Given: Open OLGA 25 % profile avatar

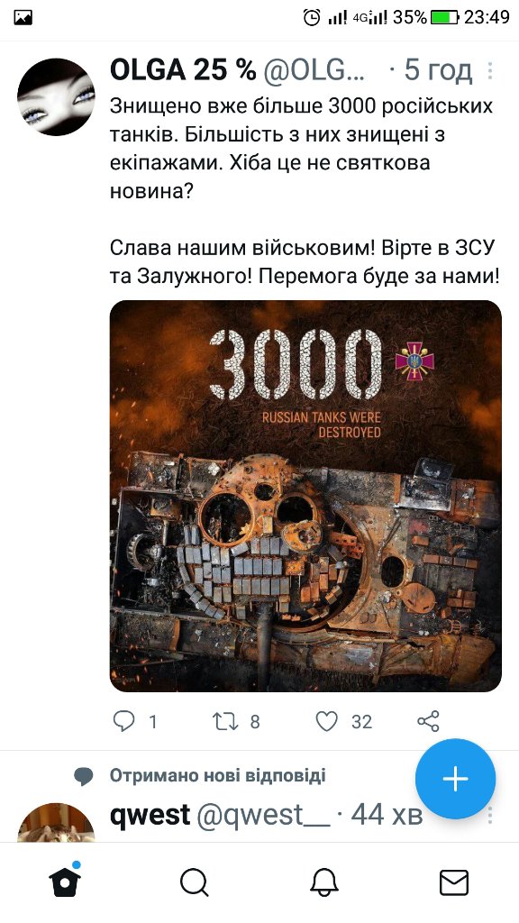Looking at the screenshot, I should click(x=56, y=97).
